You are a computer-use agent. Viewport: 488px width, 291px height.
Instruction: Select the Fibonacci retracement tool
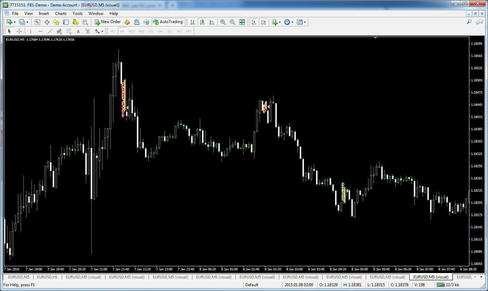coord(69,31)
